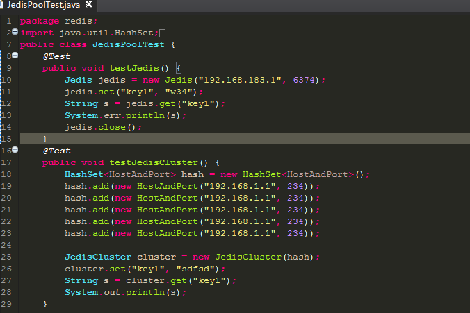The width and height of the screenshot is (470, 313).
Task: Click the method name testJedisCluster
Action: [x=154, y=162]
